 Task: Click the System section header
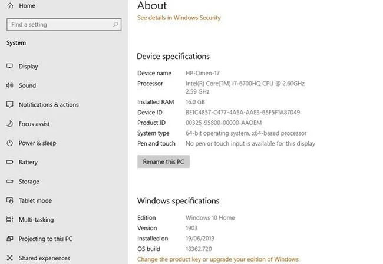[16, 43]
